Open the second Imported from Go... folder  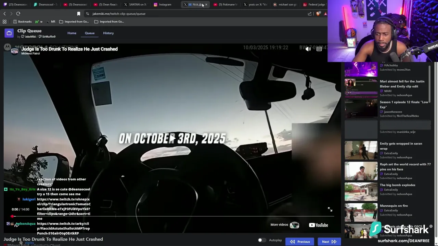click(109, 22)
